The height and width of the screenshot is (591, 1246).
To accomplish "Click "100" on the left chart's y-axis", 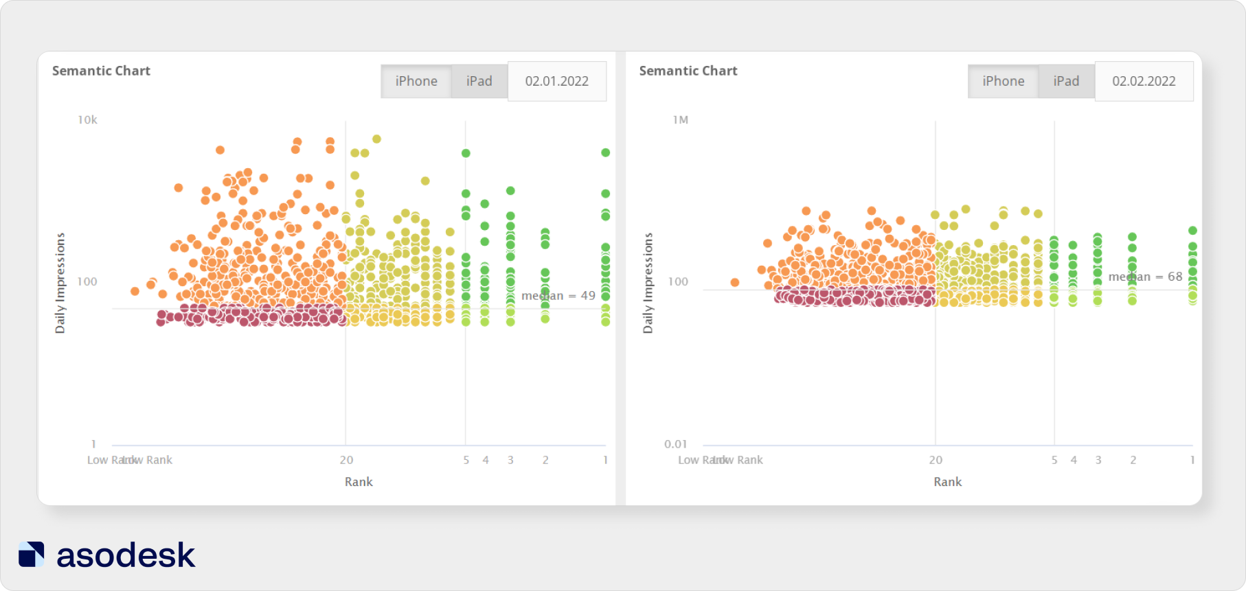I will point(87,281).
